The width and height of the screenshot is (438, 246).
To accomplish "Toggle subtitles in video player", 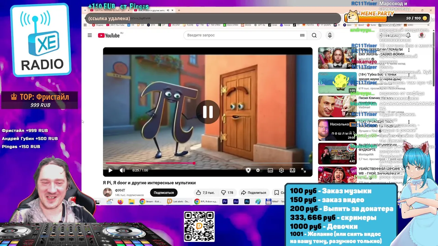I will [270, 170].
